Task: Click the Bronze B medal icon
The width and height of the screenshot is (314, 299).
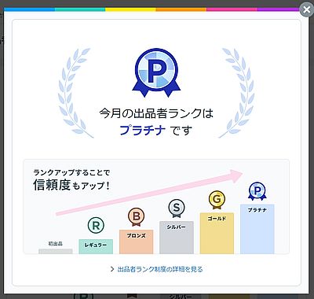Action: tap(136, 217)
